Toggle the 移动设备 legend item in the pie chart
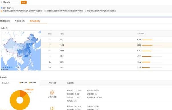172x110 pixels. 32,83
